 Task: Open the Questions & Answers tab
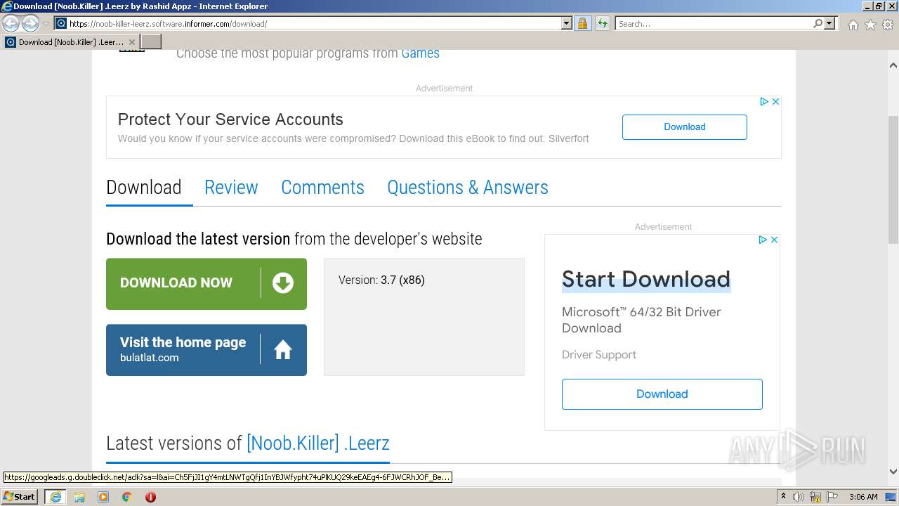coord(468,188)
